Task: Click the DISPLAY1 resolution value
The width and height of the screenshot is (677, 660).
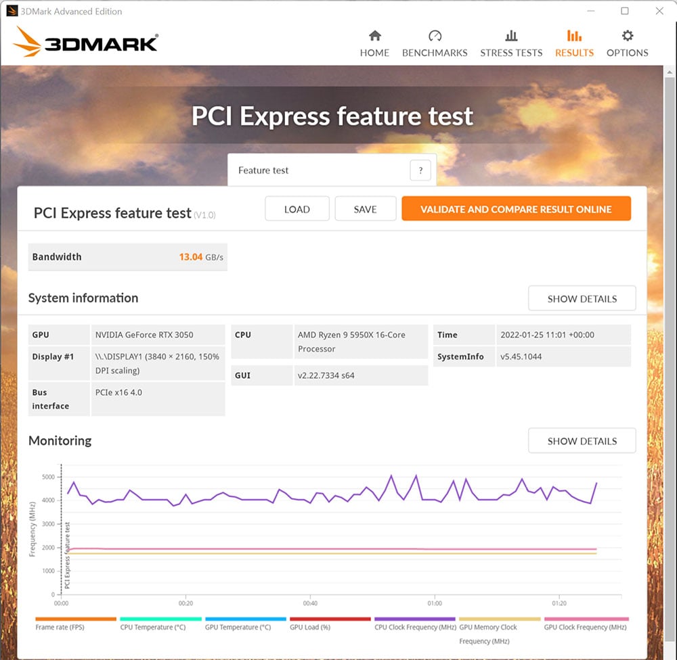Action: click(x=157, y=363)
